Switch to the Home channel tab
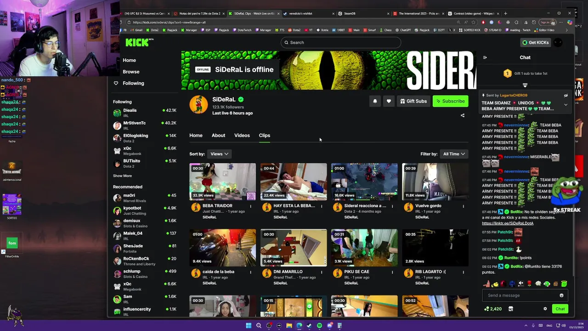Image resolution: width=588 pixels, height=331 pixels. (x=196, y=135)
